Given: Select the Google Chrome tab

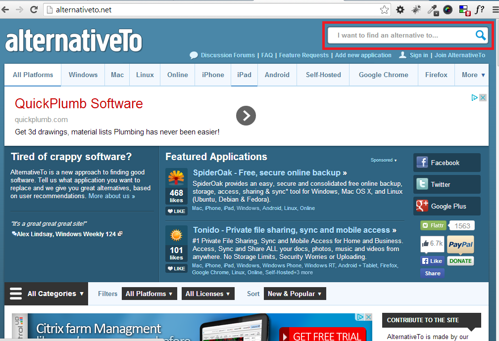Looking at the screenshot, I should 384,75.
